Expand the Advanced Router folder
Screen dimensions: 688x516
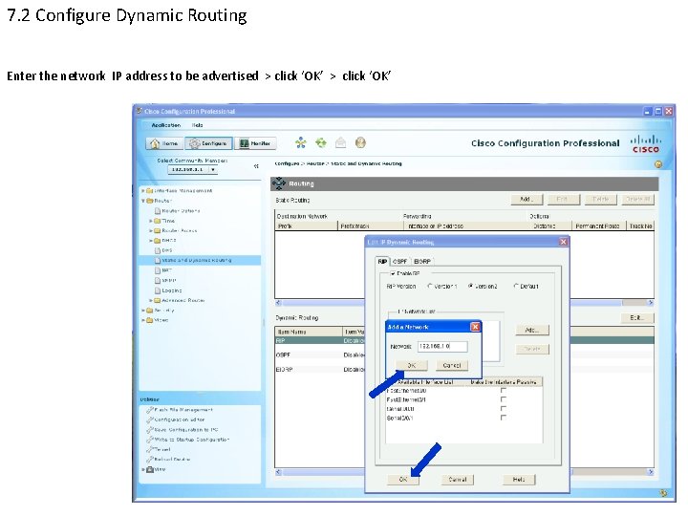(x=151, y=301)
